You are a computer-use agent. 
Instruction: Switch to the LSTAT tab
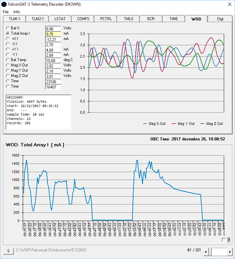(60, 19)
